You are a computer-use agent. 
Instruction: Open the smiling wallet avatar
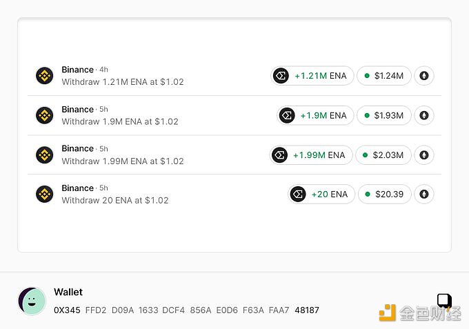(x=32, y=301)
